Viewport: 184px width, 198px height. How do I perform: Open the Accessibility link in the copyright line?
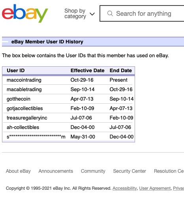coord(125,188)
